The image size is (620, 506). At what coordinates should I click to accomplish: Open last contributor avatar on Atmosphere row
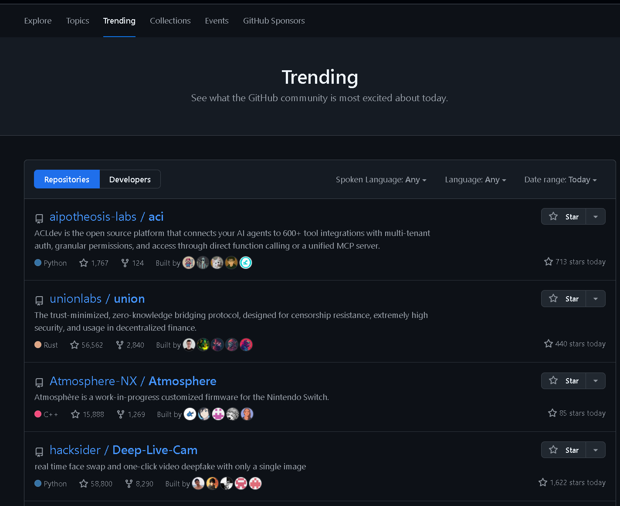(x=247, y=414)
